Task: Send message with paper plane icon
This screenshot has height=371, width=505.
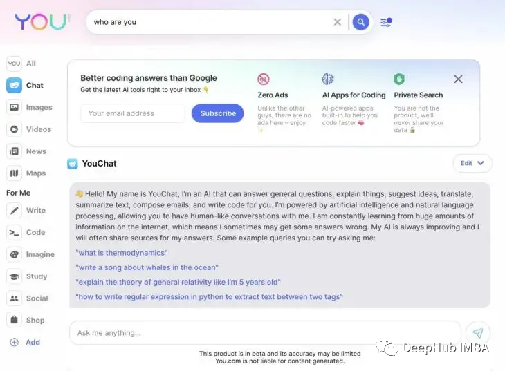Action: (x=478, y=333)
